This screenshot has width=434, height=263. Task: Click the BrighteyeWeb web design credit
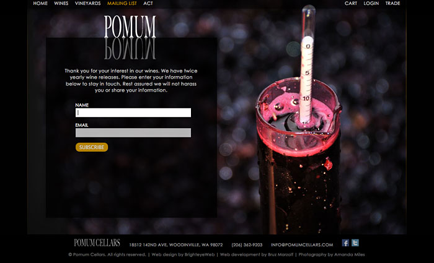click(183, 254)
